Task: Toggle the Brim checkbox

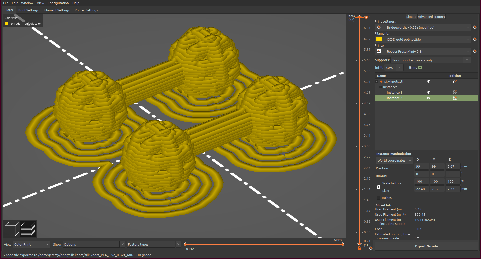Action: [x=420, y=68]
